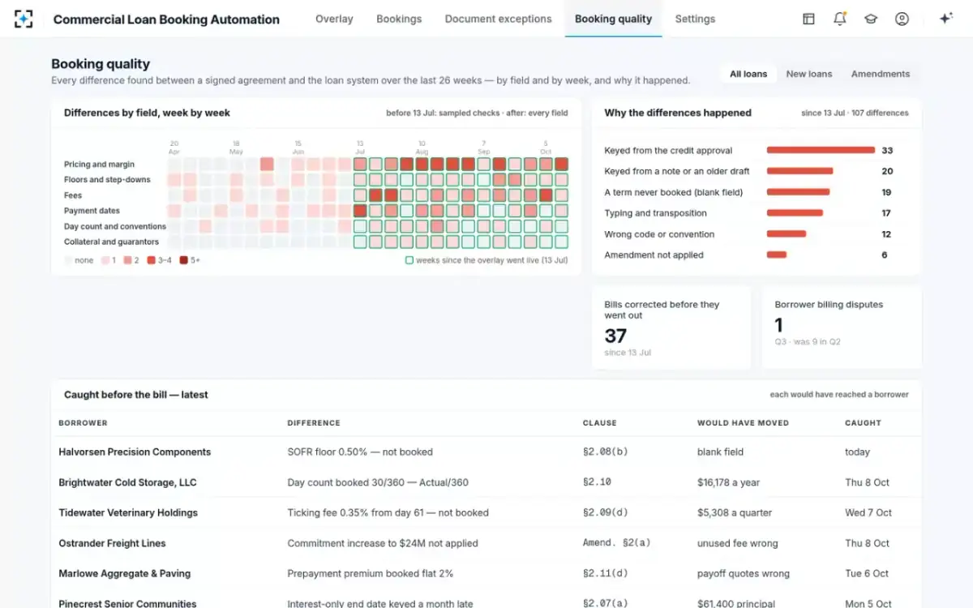Click clause '§2.11(d)'
973x608 pixels.
605,573
